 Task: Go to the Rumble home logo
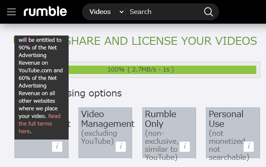[x=45, y=11]
